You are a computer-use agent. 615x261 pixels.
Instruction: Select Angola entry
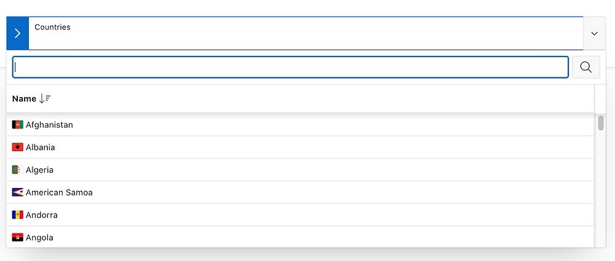300,237
